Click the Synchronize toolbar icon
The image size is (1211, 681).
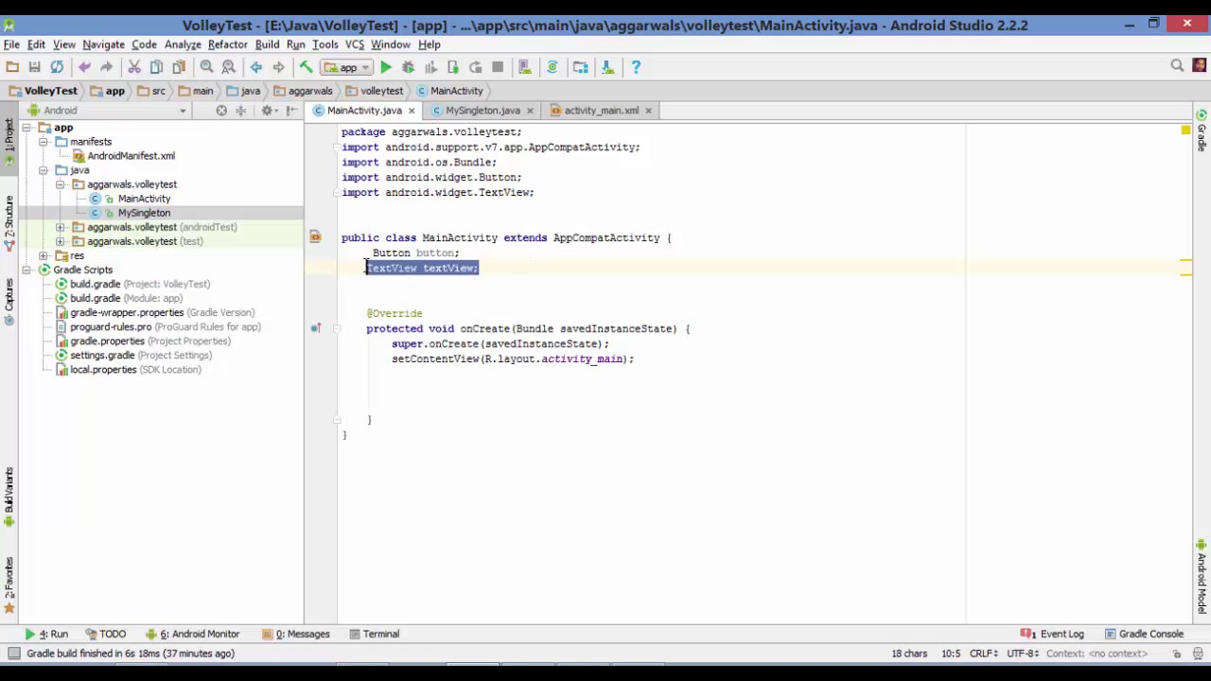[57, 67]
